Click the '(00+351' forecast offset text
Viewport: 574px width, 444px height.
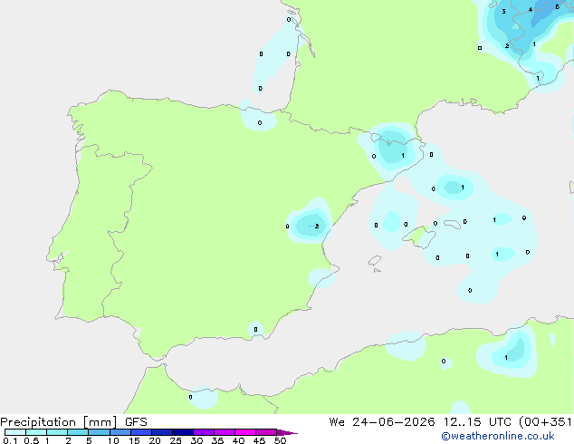click(x=545, y=422)
